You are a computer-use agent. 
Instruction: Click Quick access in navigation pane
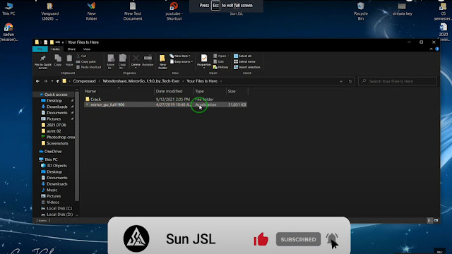[56, 95]
